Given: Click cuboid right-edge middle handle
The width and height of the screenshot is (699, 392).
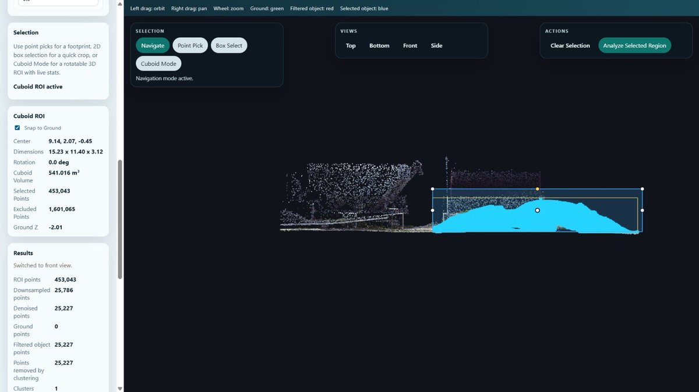Looking at the screenshot, I should click(642, 210).
